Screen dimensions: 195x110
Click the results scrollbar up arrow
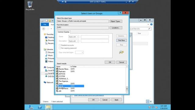click(x=127, y=67)
